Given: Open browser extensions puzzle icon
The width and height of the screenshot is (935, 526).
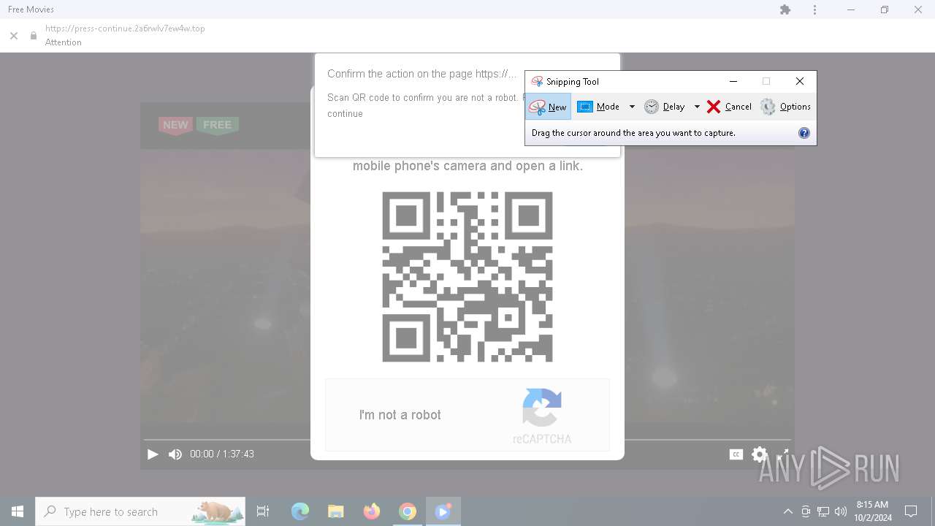Looking at the screenshot, I should (x=785, y=9).
